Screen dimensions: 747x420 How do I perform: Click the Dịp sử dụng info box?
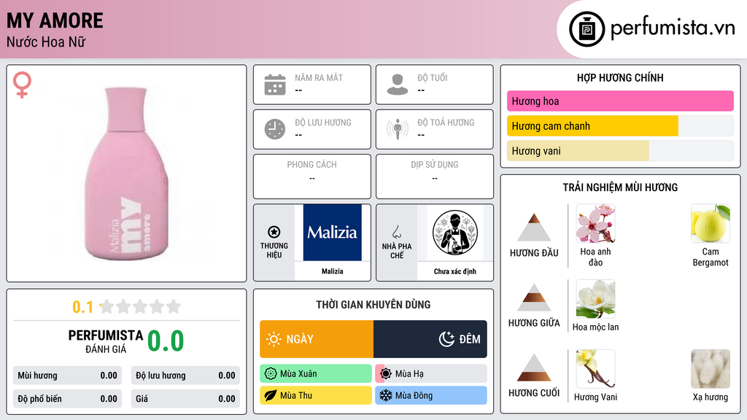[x=435, y=176]
